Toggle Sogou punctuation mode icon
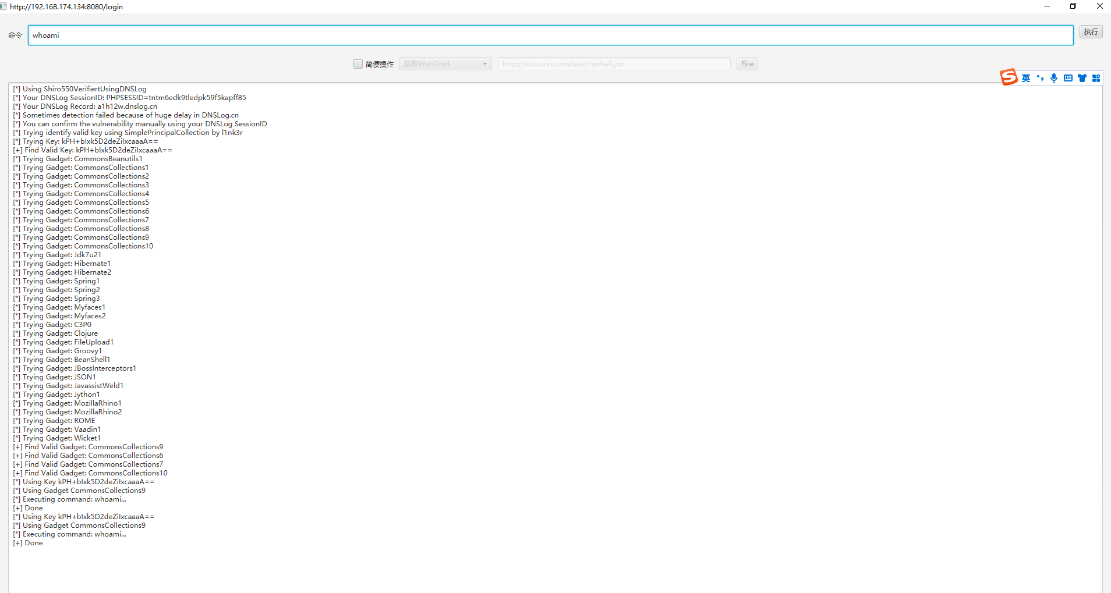Screen dimensions: 1111x593 tap(1040, 78)
